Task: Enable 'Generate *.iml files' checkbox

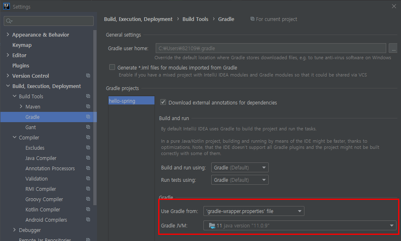Action: click(x=112, y=67)
